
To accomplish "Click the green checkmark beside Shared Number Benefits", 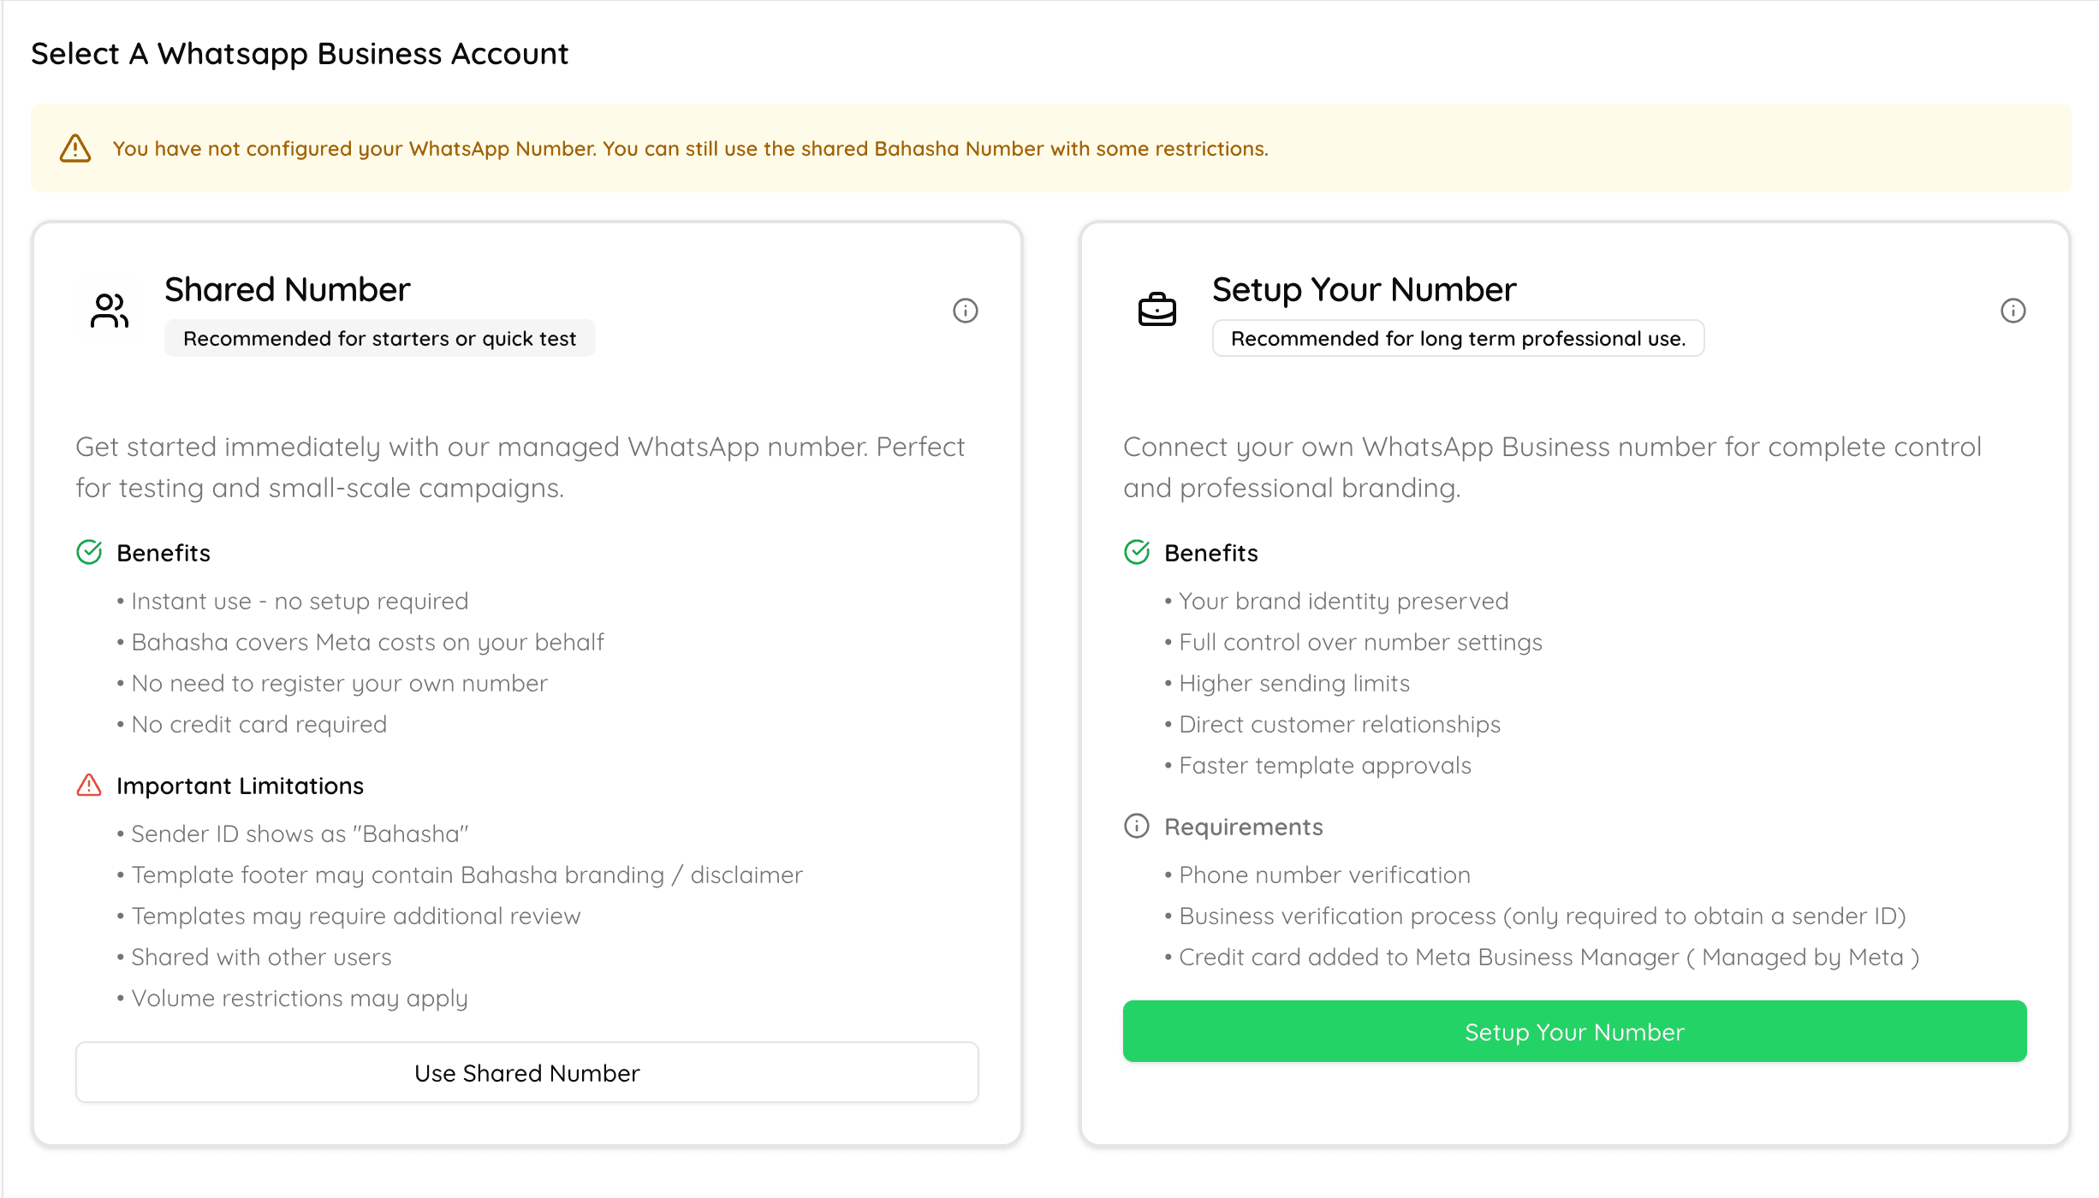I will point(89,552).
